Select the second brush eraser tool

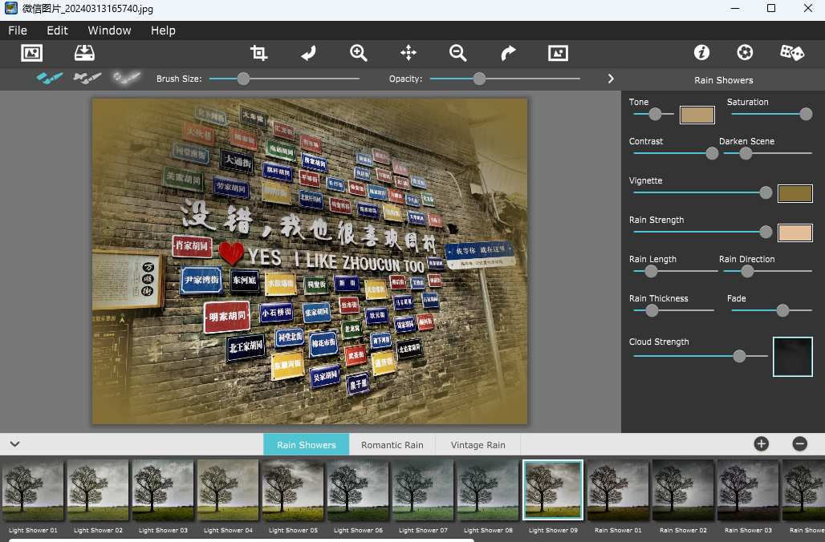pos(87,79)
